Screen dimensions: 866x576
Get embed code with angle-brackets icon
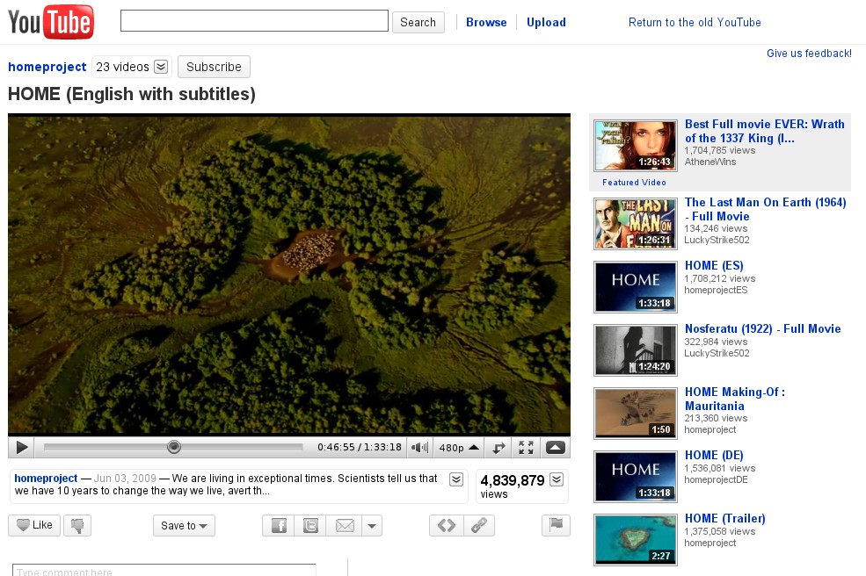pos(447,525)
